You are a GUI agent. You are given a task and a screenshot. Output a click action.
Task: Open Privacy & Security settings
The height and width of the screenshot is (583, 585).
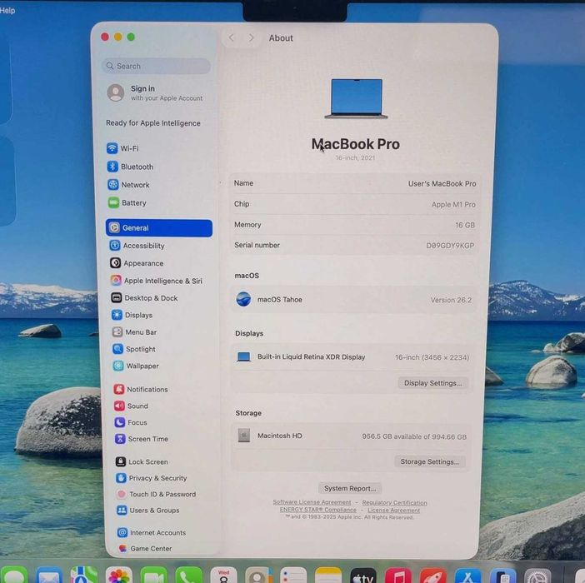pyautogui.click(x=152, y=478)
